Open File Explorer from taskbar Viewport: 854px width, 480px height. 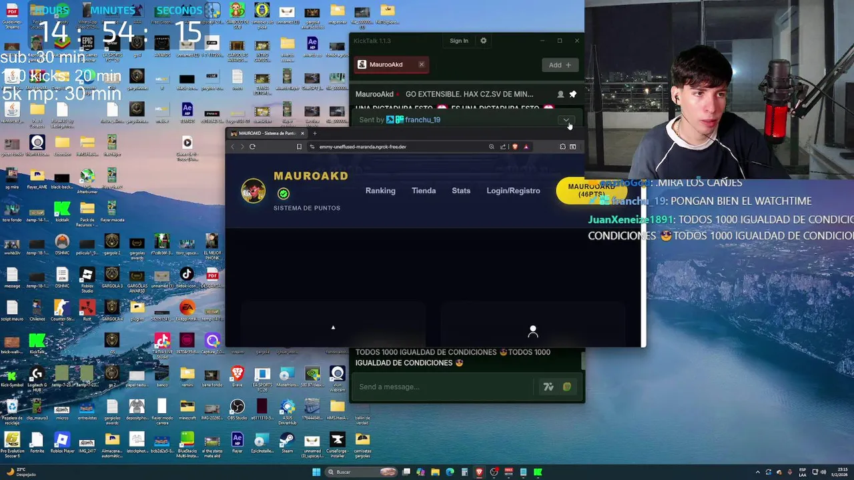pos(435,472)
